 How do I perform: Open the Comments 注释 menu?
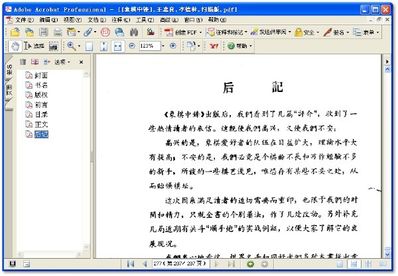click(x=121, y=20)
